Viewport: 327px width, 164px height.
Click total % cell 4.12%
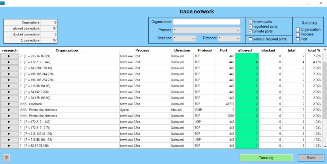(x=314, y=62)
